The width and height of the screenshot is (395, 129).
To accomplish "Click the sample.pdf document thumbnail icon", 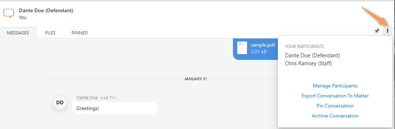I will 242,48.
